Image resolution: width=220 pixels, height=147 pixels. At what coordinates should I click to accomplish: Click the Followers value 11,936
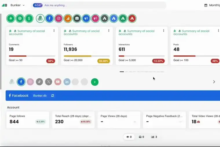coord(70,49)
